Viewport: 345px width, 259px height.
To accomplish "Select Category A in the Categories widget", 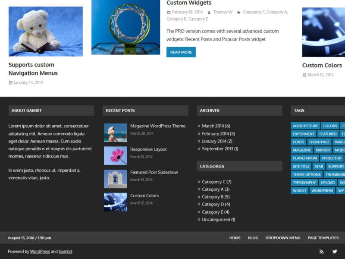I will 214,189.
